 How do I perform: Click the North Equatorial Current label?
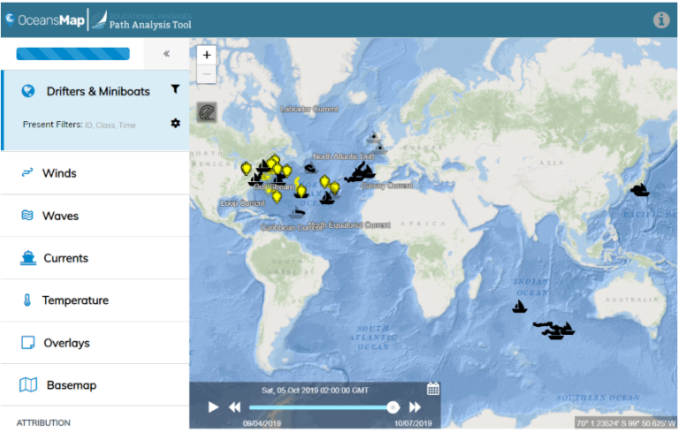point(349,224)
